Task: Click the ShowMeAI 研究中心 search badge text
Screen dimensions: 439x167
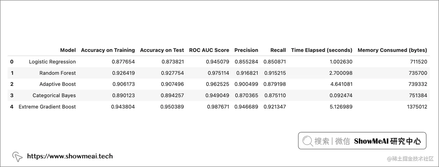Action: 387,141
